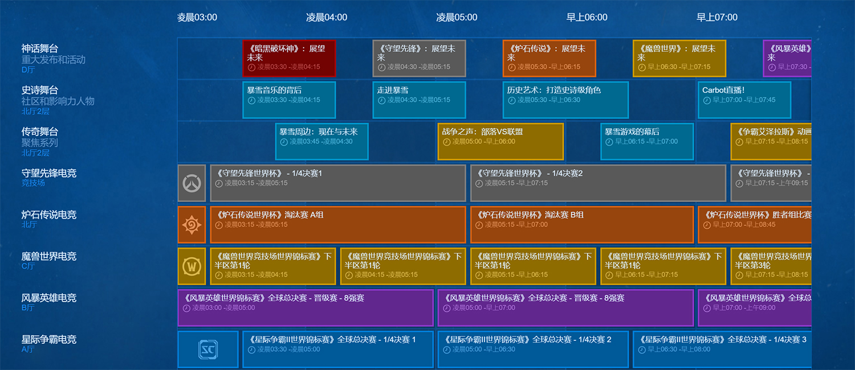Open the Carbot直播！ session

click(x=744, y=100)
